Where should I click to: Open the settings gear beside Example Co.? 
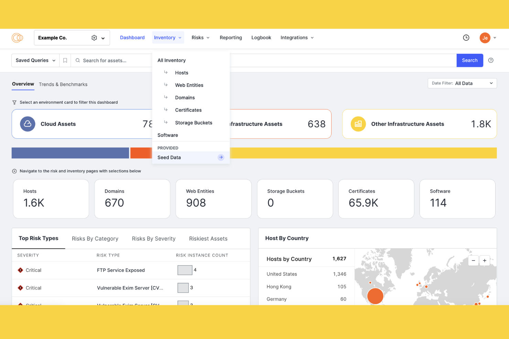(94, 38)
